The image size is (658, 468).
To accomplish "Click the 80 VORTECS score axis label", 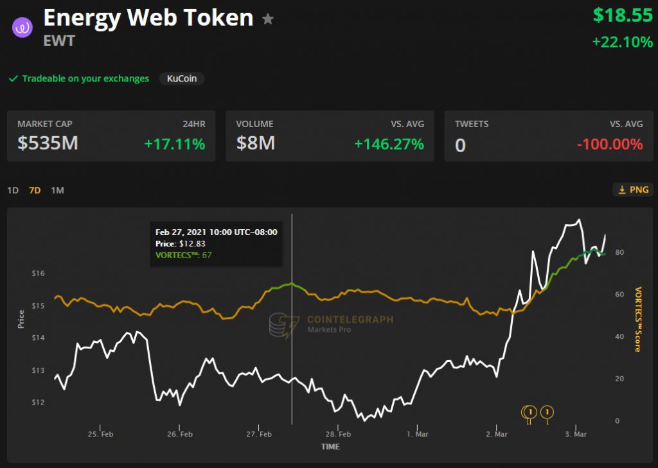I will coord(619,252).
